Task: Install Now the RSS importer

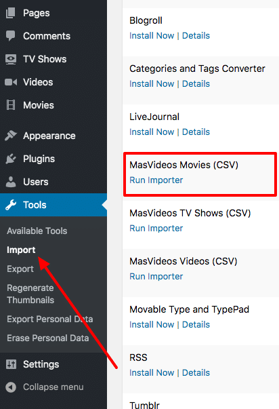Action: (x=152, y=373)
